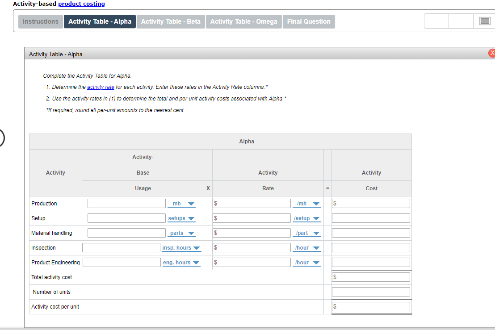This screenshot has height=330, width=495.
Task: Click the 'Alpha' table header
Action: coord(247,142)
